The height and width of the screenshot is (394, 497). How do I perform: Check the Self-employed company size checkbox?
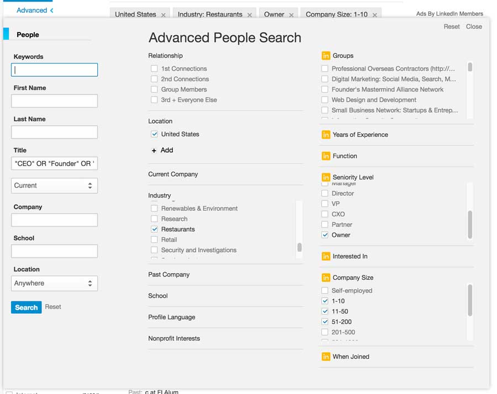click(x=325, y=290)
